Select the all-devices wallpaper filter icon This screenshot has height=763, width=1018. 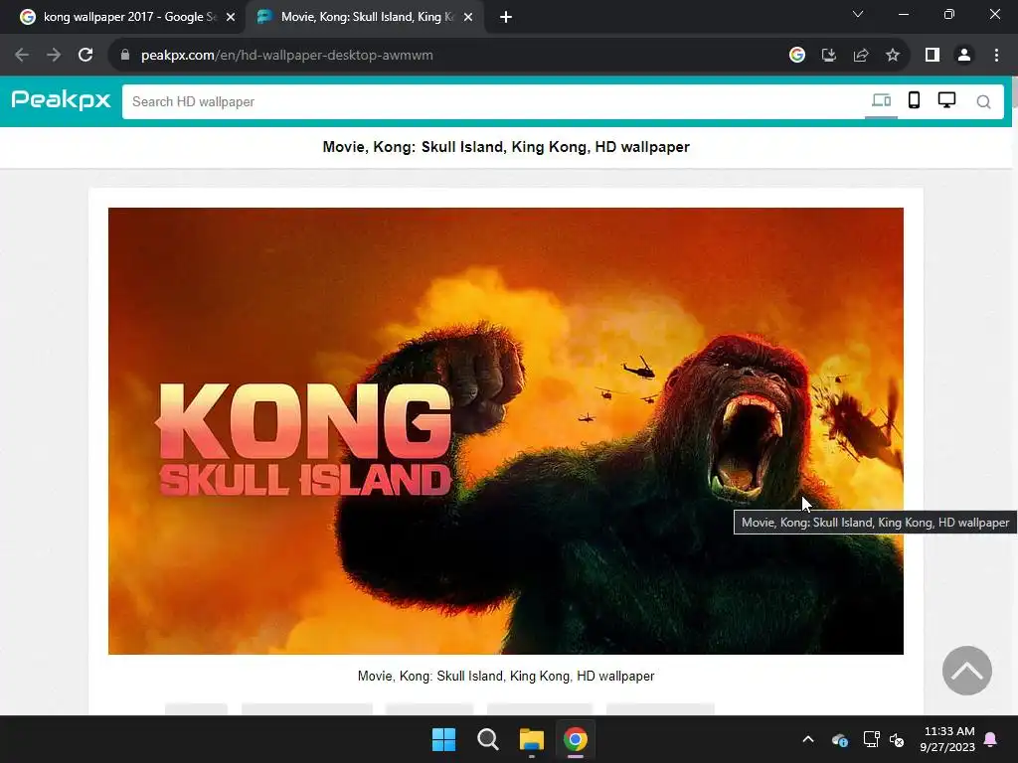pos(881,100)
